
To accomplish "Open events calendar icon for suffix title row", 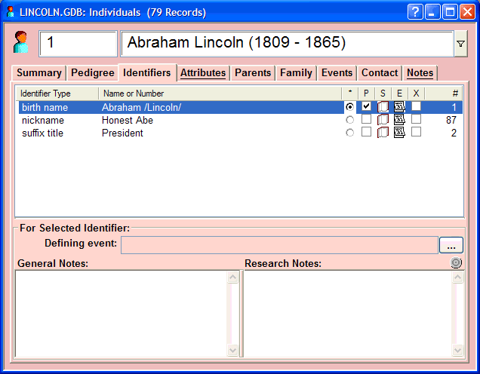I will tap(399, 133).
